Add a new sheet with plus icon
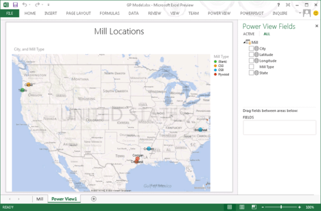 94,199
